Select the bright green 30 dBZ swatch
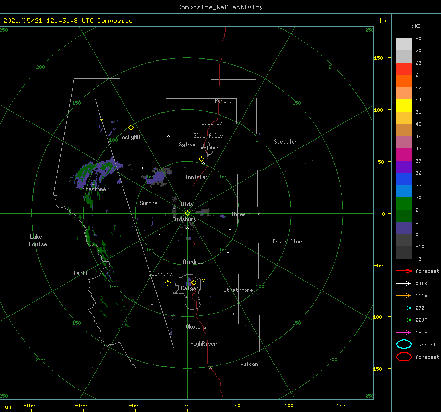 click(404, 203)
